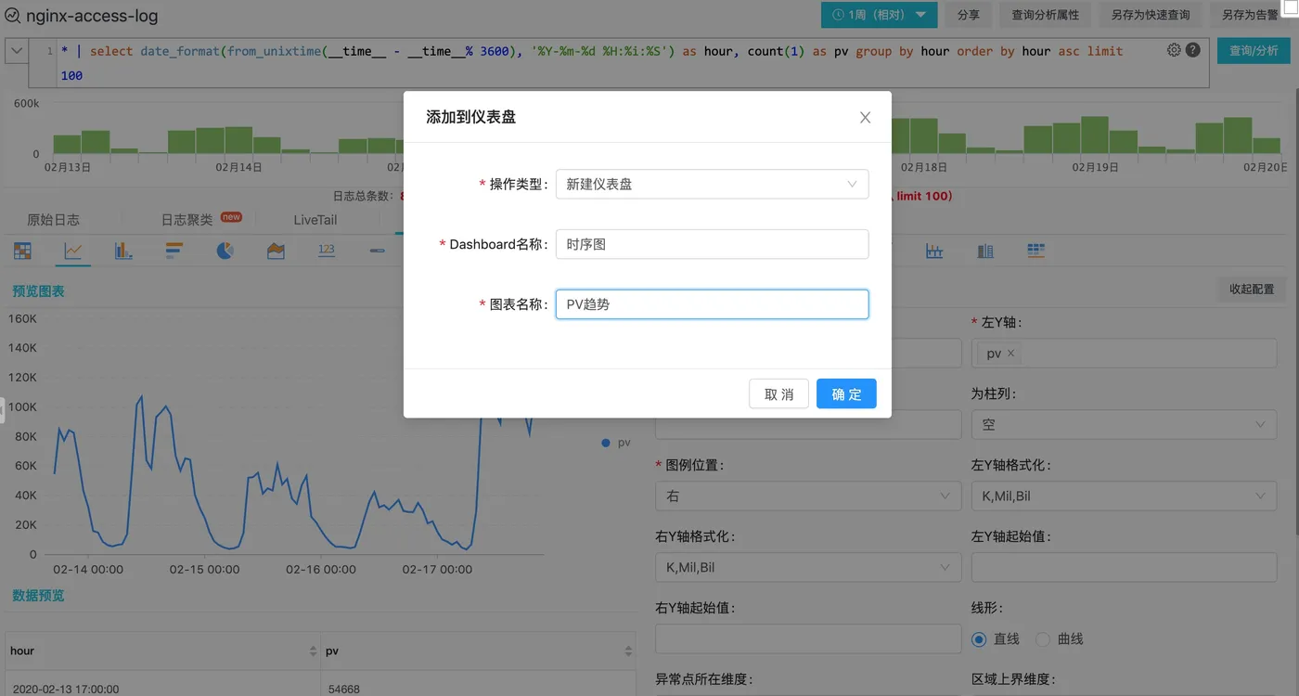Select the pie chart type icon
Image resolution: width=1299 pixels, height=696 pixels.
pyautogui.click(x=225, y=251)
